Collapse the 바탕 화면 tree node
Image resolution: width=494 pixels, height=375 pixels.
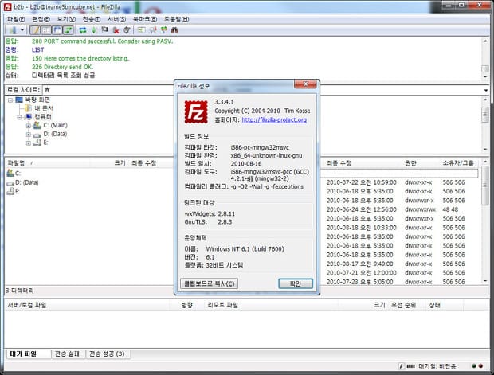[x=10, y=100]
